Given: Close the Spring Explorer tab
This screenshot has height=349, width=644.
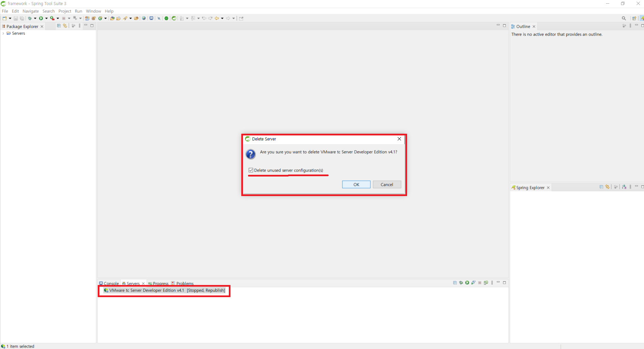Looking at the screenshot, I should 548,188.
